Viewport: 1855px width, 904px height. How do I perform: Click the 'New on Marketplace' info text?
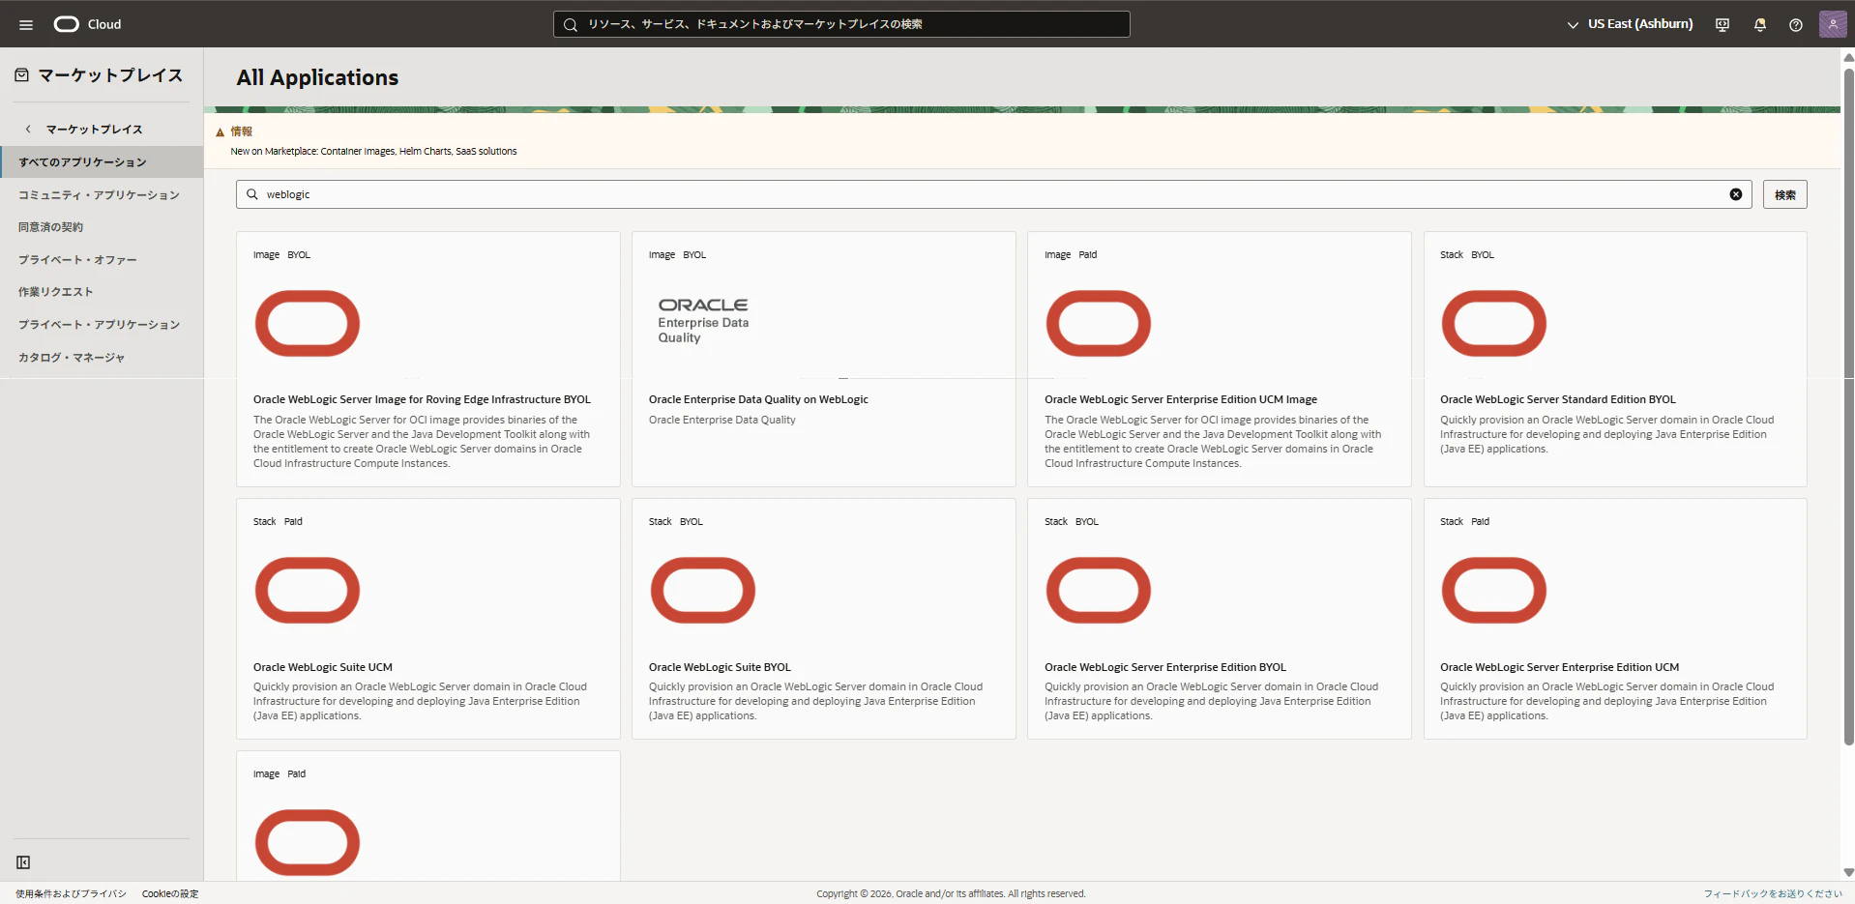pyautogui.click(x=373, y=151)
